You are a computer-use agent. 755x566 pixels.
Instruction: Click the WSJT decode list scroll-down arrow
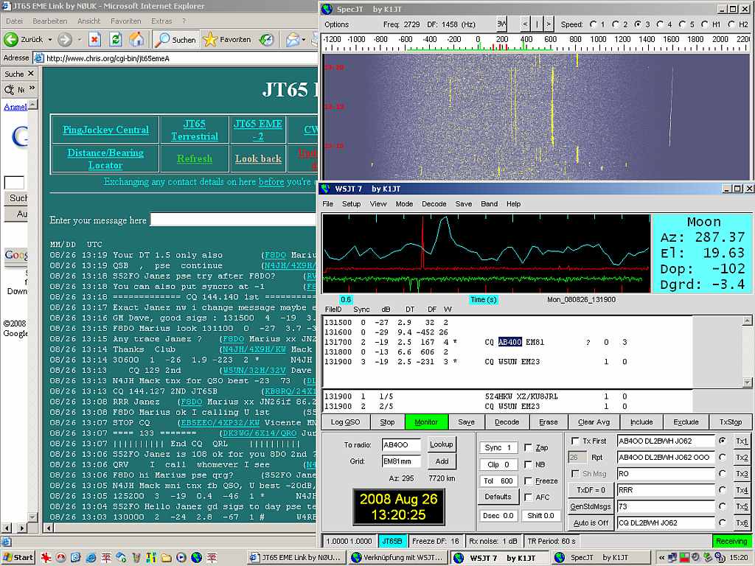(x=748, y=382)
